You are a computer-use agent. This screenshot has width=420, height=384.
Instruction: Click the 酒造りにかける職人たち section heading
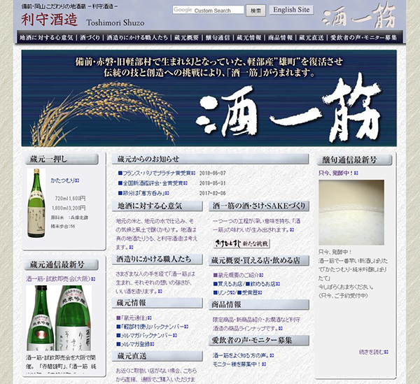click(157, 259)
